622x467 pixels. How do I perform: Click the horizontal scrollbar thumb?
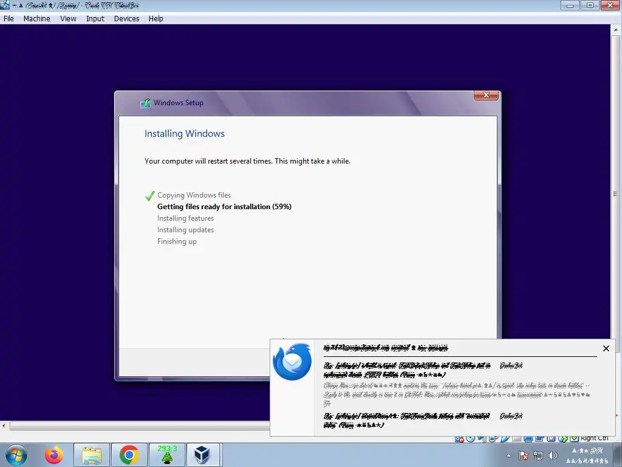140,426
